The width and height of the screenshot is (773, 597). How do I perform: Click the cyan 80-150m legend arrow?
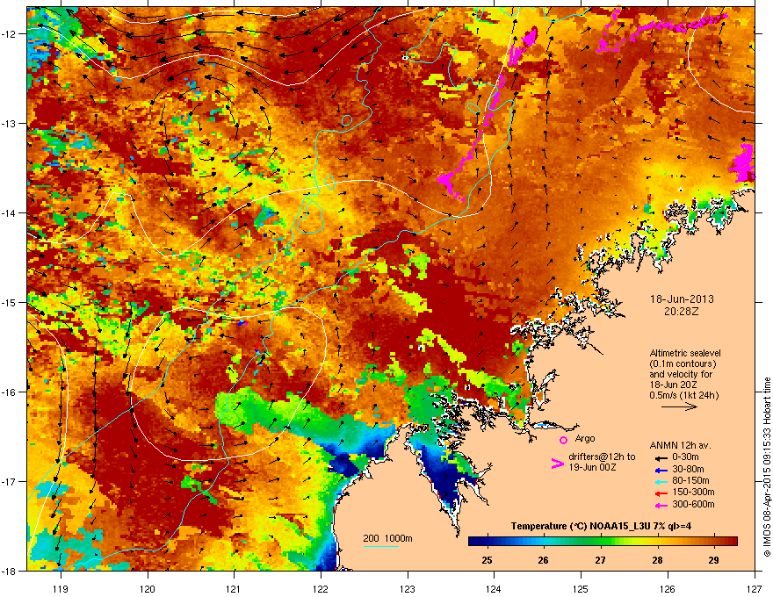pos(661,481)
